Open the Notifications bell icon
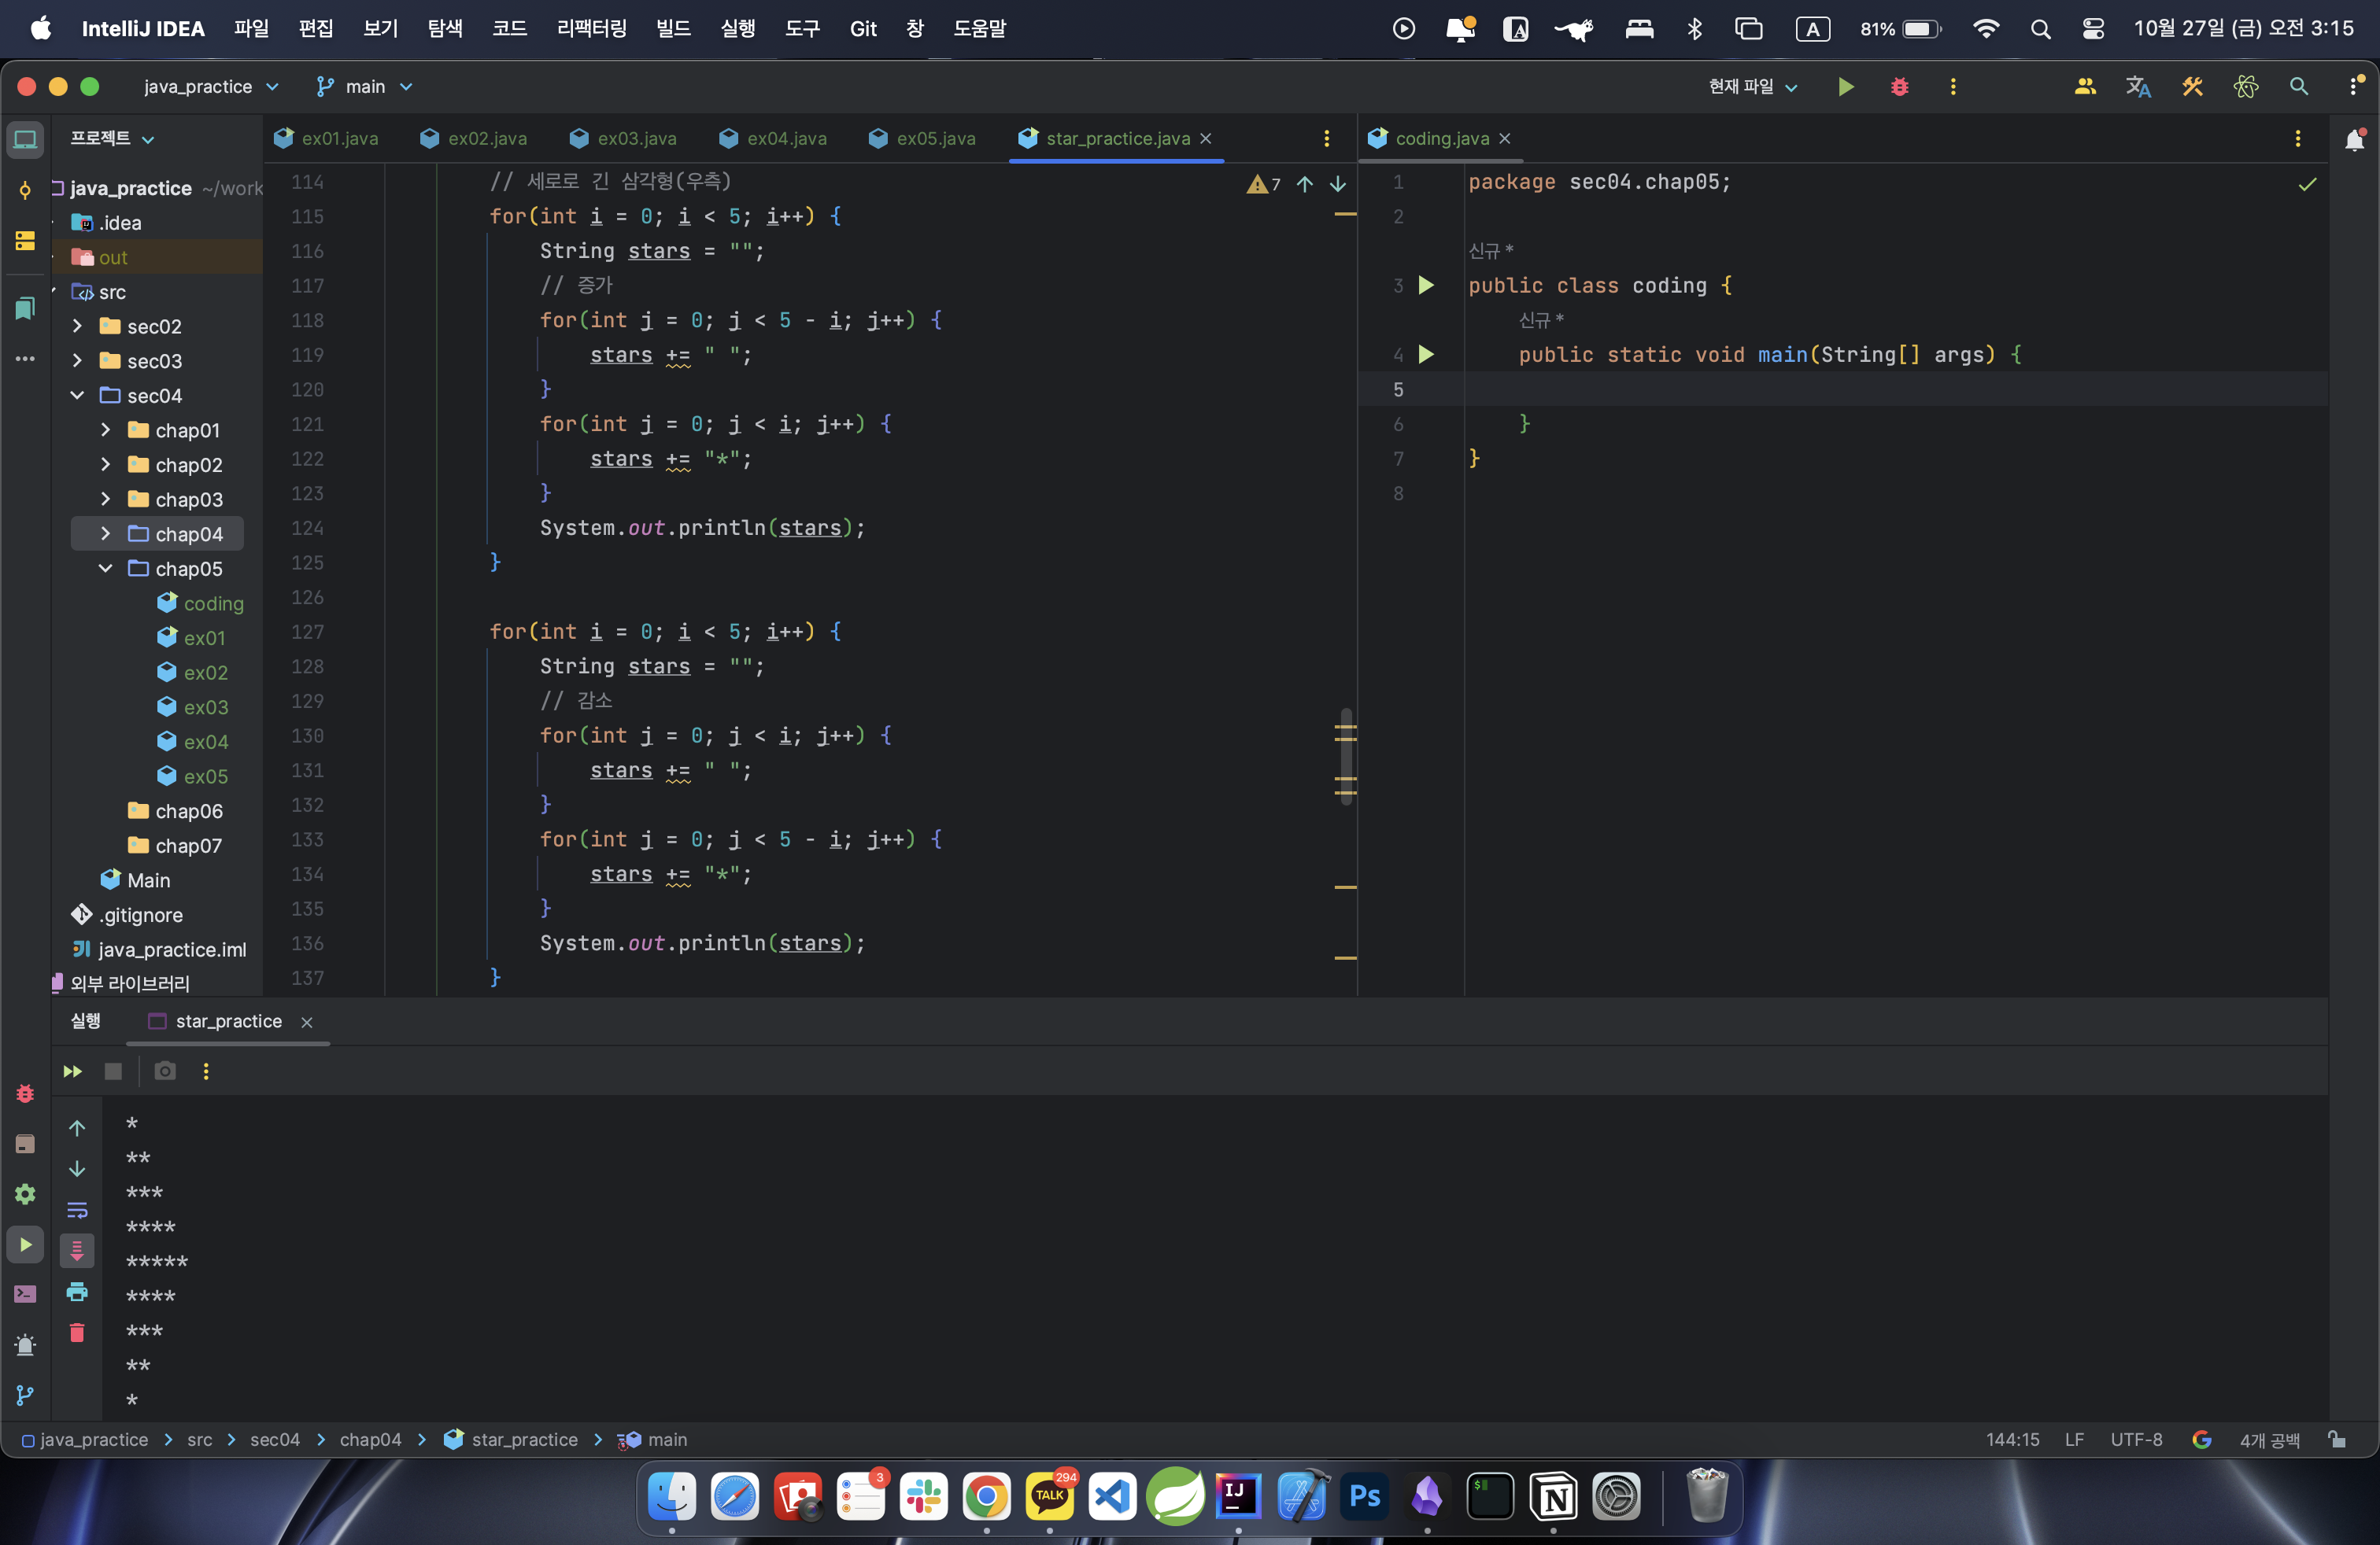This screenshot has width=2380, height=1545. click(x=2354, y=139)
